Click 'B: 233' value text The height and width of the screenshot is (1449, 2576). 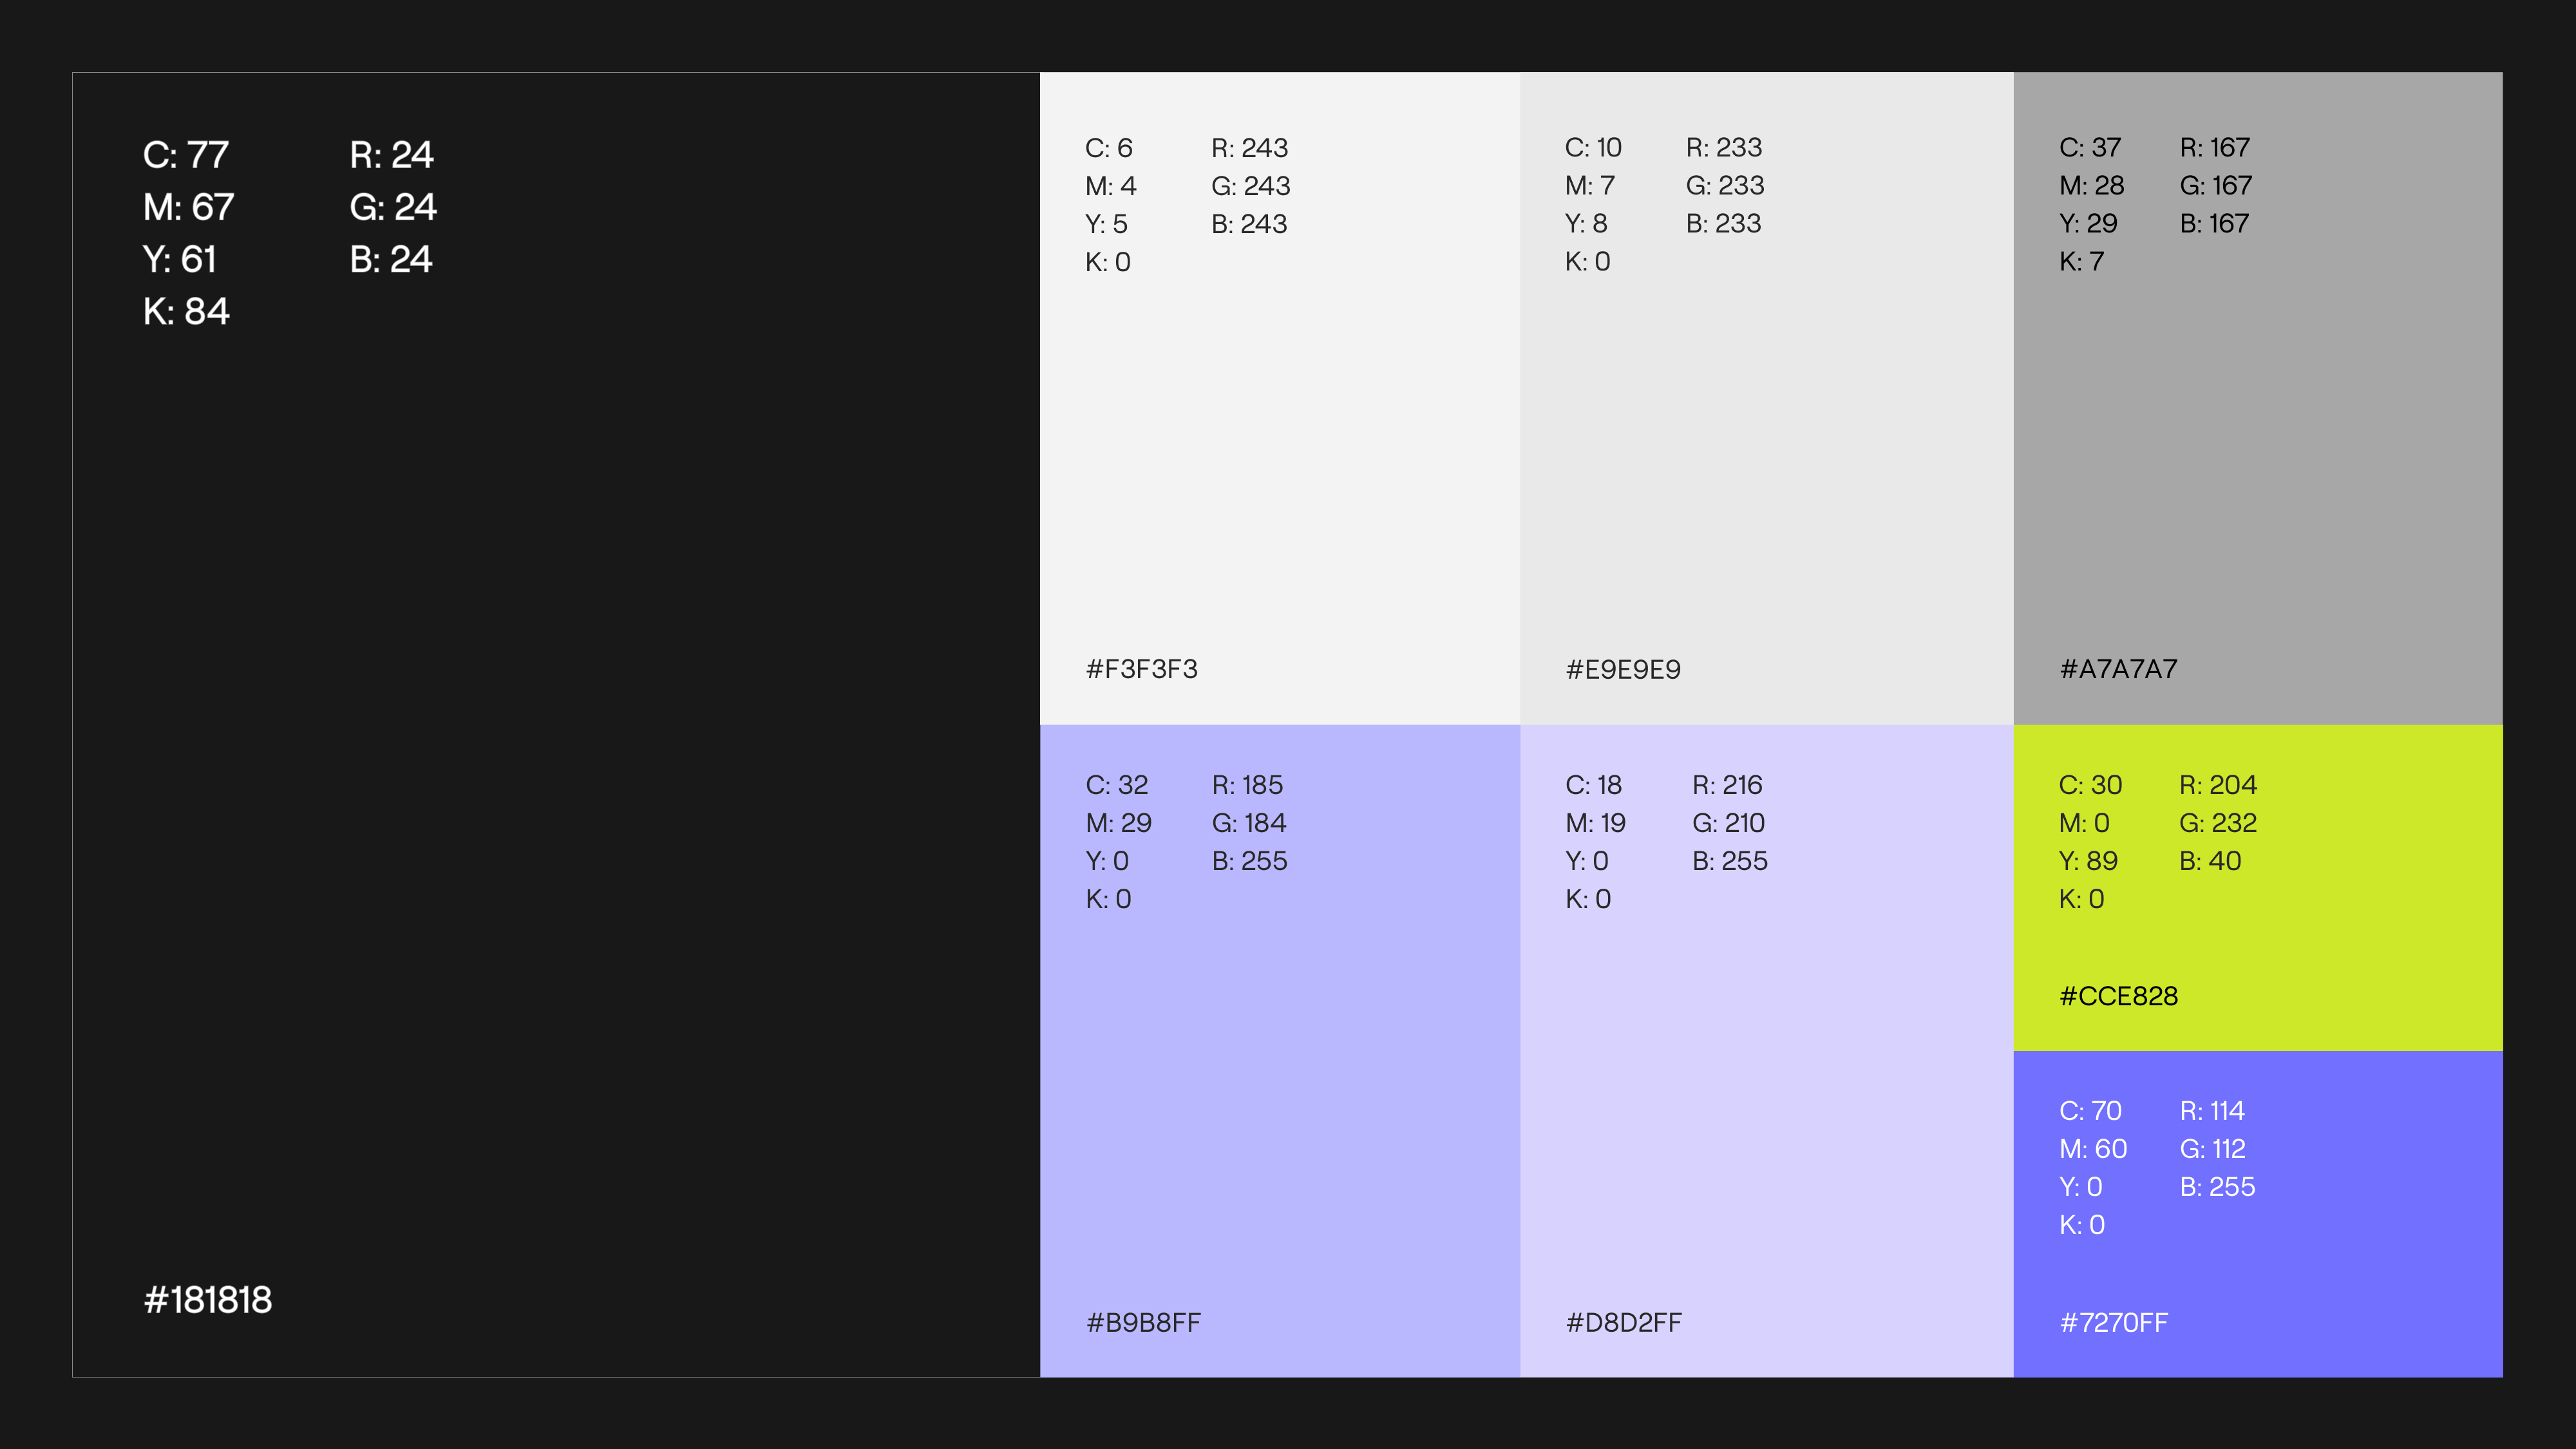point(1724,223)
